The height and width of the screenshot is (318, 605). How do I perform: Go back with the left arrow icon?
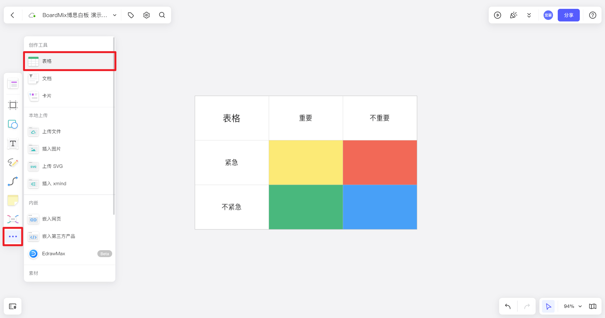pyautogui.click(x=12, y=15)
